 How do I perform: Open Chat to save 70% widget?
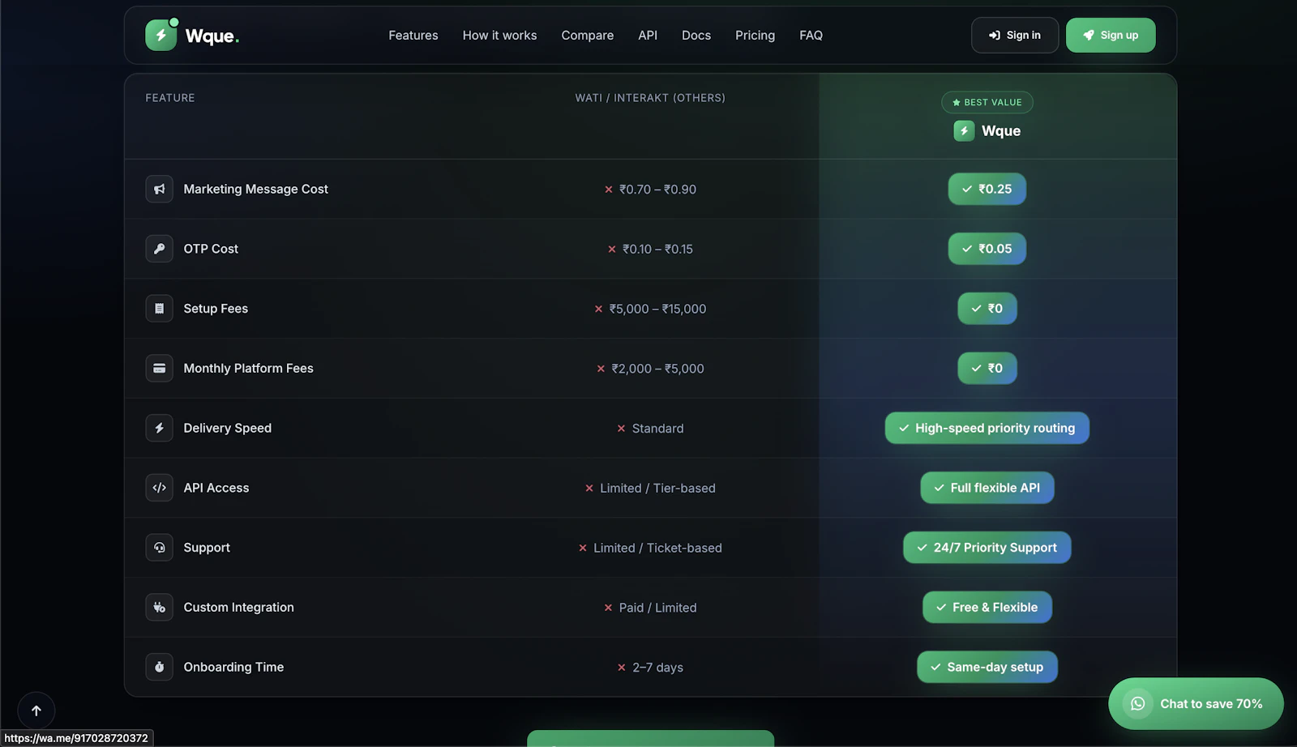tap(1196, 703)
